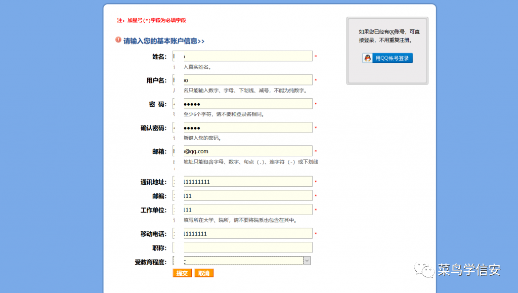The width and height of the screenshot is (518, 293).
Task: Log in with the 用QQ帐号登录 button
Action: click(x=387, y=58)
